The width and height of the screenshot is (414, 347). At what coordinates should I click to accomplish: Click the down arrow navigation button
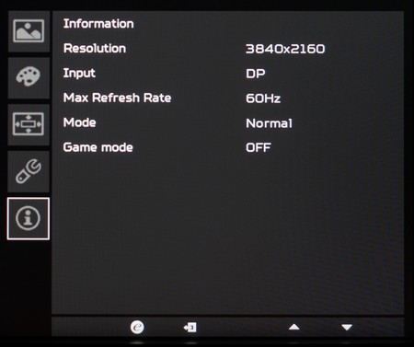pyautogui.click(x=347, y=328)
